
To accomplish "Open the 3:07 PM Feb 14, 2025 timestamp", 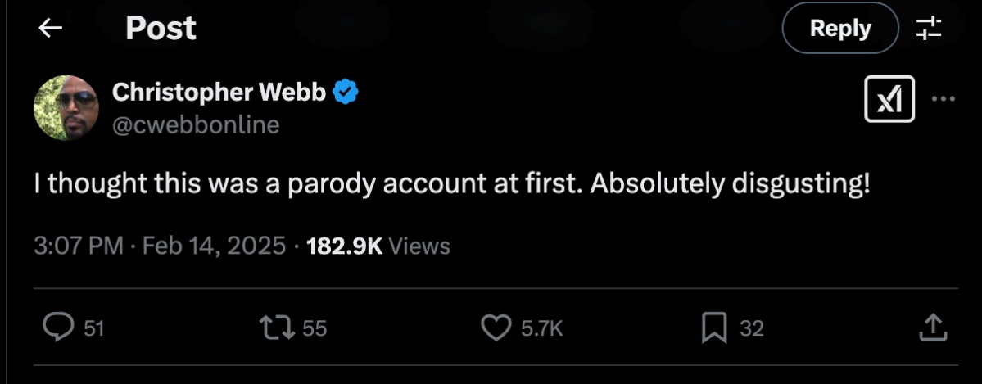I will [x=160, y=246].
